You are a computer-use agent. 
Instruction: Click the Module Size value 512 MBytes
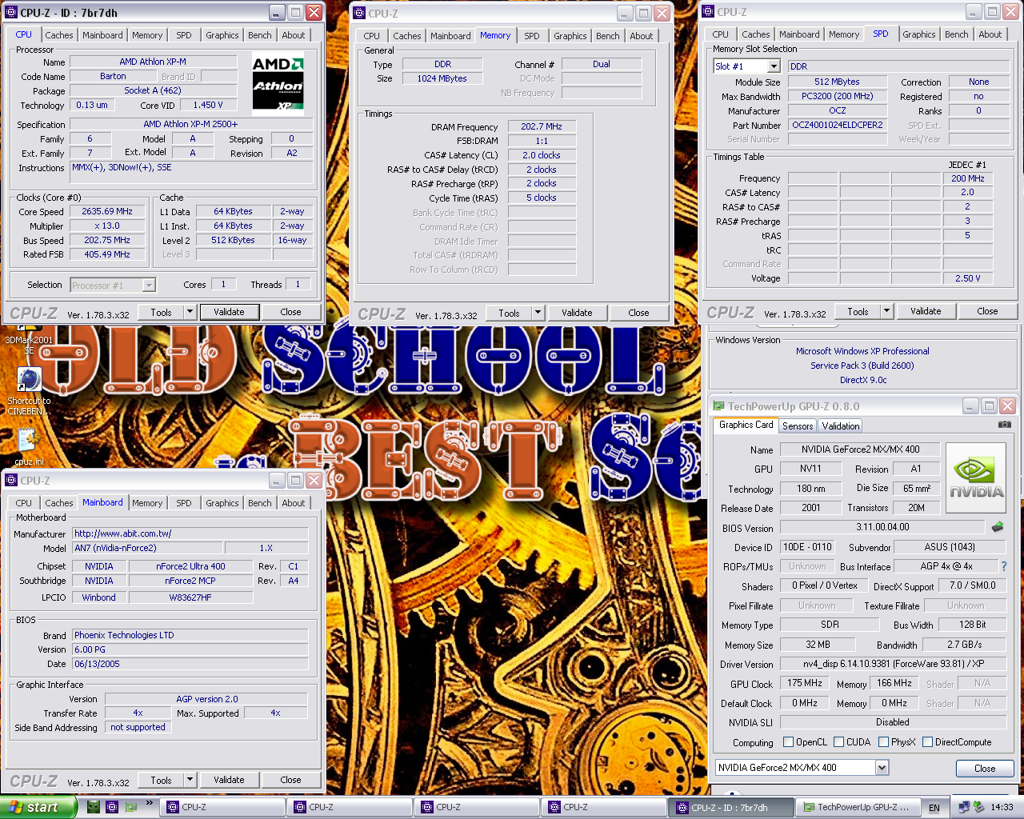tap(838, 82)
